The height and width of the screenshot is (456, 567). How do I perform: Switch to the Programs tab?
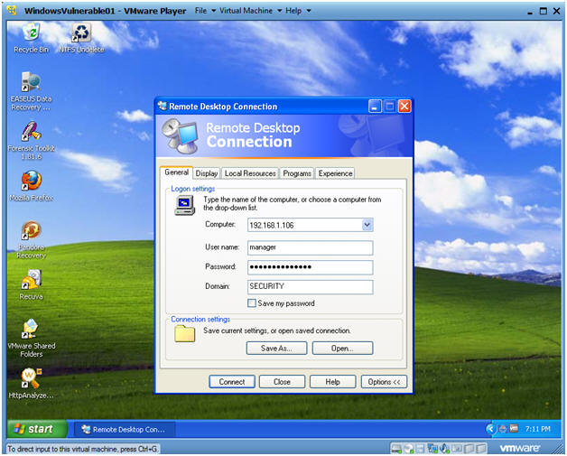[x=297, y=173]
